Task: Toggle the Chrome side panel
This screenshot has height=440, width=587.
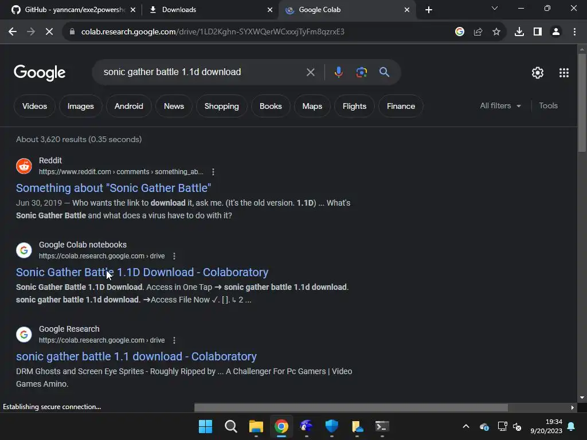Action: 538,32
